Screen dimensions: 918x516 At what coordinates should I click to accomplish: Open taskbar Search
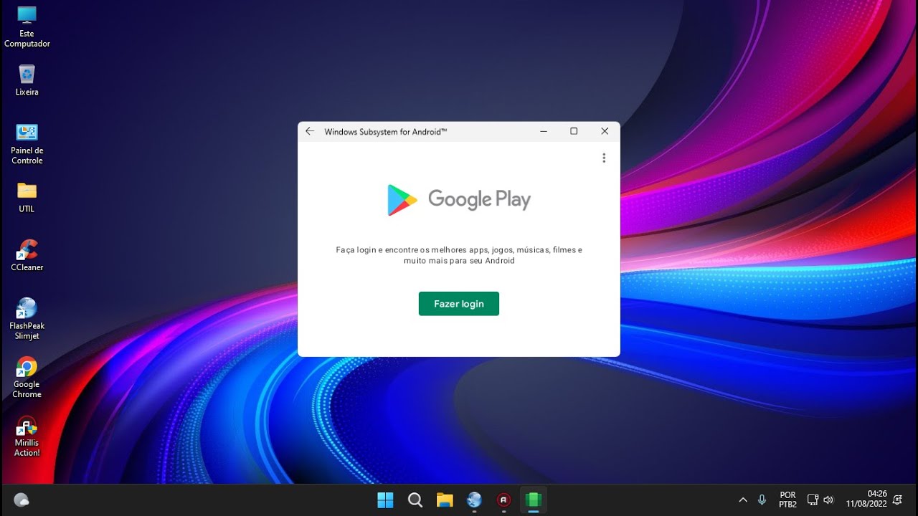[415, 500]
